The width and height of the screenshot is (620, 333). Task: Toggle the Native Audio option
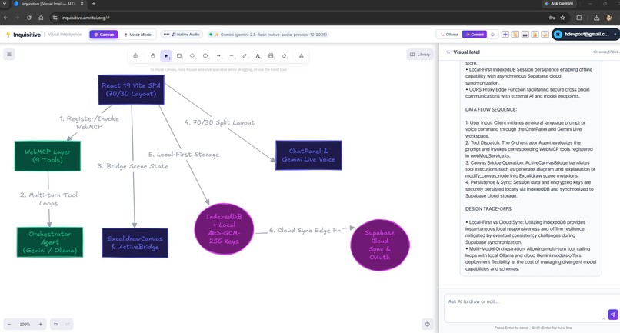point(182,35)
